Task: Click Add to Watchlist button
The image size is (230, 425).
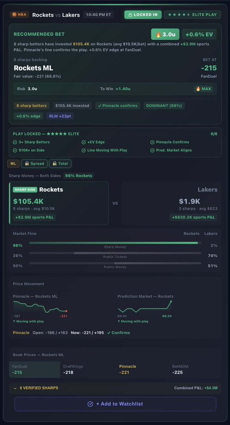Action: coord(115,404)
